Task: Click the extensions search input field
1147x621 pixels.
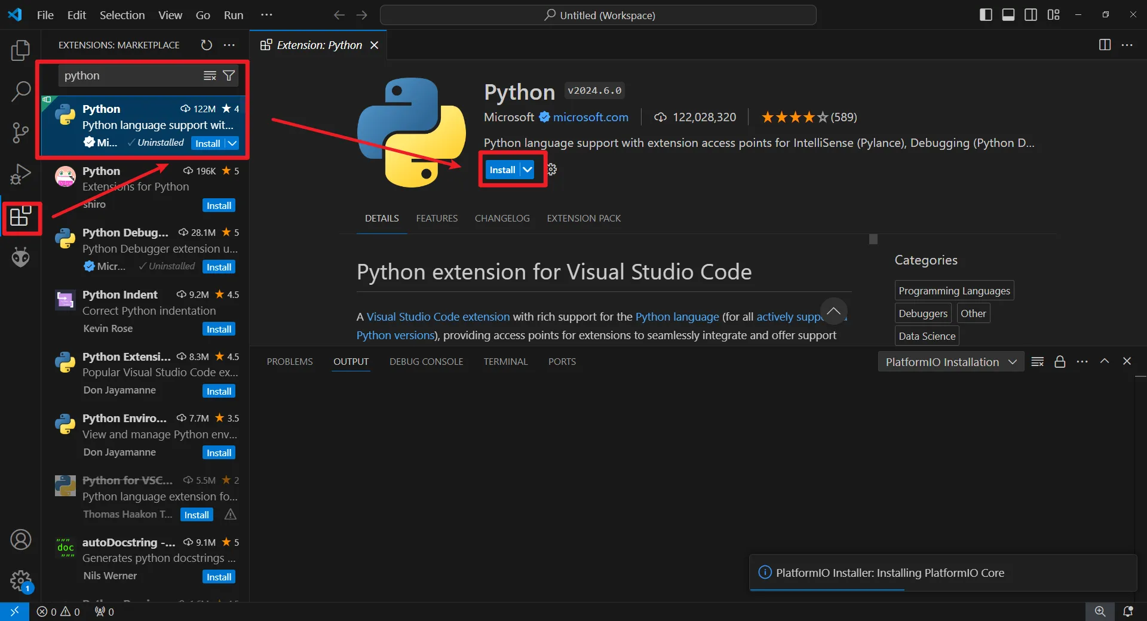Action: [131, 76]
